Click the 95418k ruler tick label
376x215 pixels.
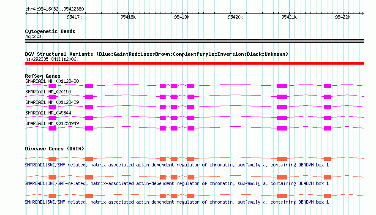tap(128, 17)
